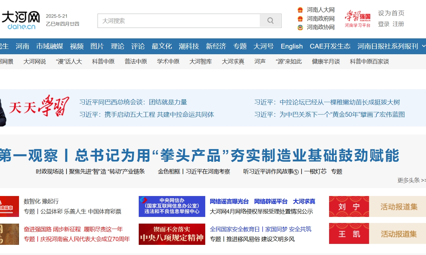Click the 注册 register link
This screenshot has height=255, width=426.
tap(398, 24)
